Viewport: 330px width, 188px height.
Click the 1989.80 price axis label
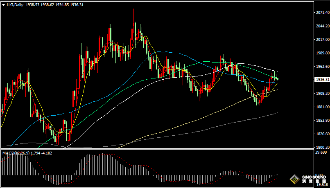pyautogui.click(x=322, y=53)
